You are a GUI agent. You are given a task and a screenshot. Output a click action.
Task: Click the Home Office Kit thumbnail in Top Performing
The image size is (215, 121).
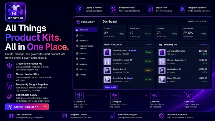click(162, 80)
